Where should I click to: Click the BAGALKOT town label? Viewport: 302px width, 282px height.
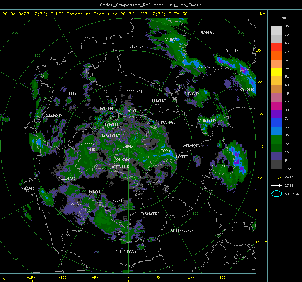[x=134, y=92]
